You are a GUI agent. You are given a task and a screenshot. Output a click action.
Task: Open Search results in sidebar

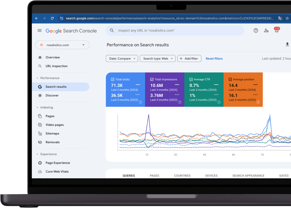(61, 87)
